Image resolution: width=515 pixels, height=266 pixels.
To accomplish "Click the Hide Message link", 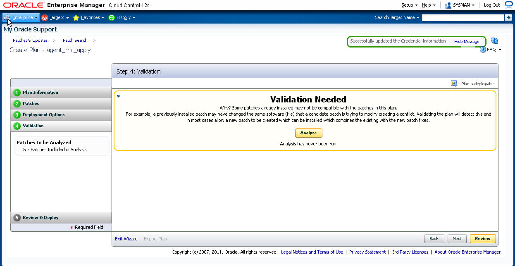I will (467, 42).
